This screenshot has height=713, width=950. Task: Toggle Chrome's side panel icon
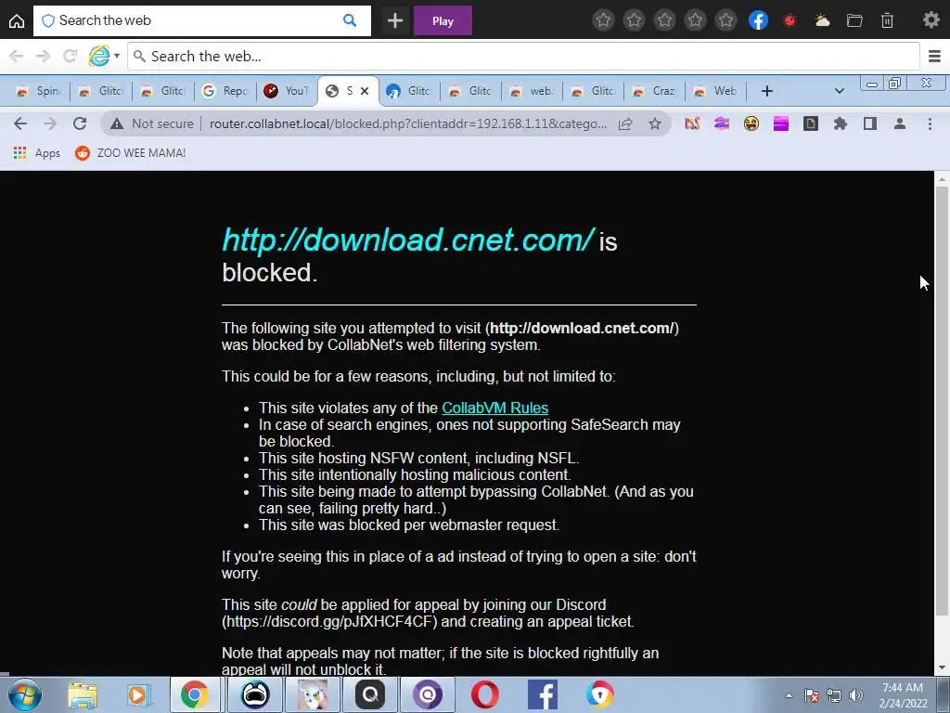tap(870, 123)
